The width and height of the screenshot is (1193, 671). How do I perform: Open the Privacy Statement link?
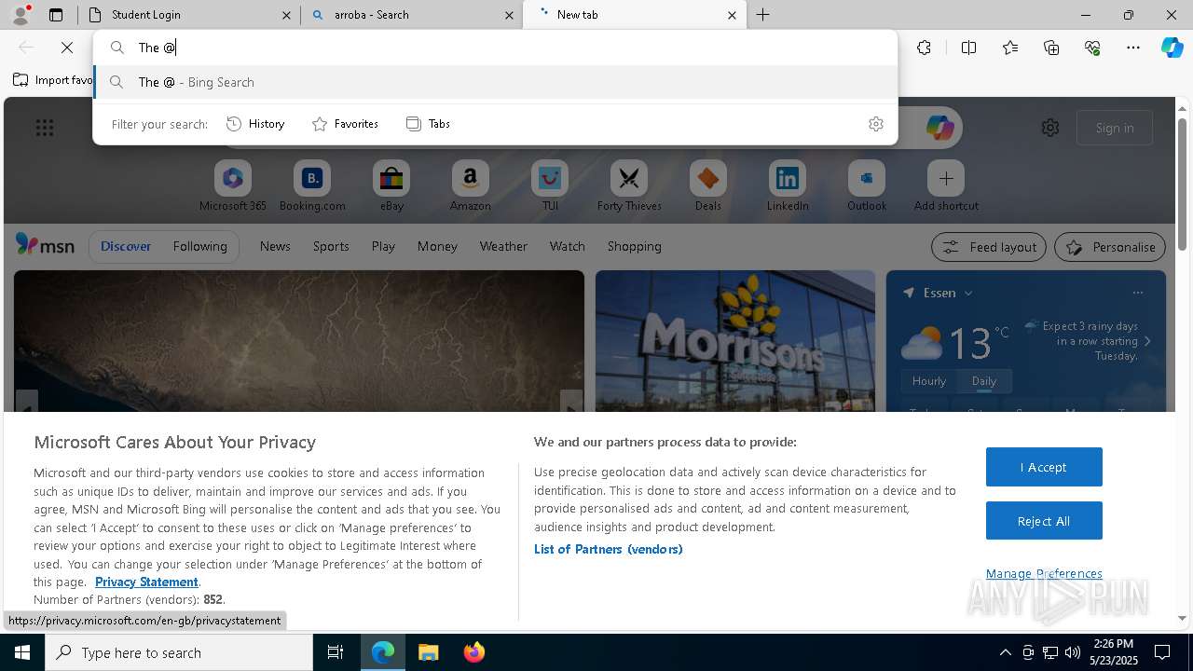coord(146,582)
